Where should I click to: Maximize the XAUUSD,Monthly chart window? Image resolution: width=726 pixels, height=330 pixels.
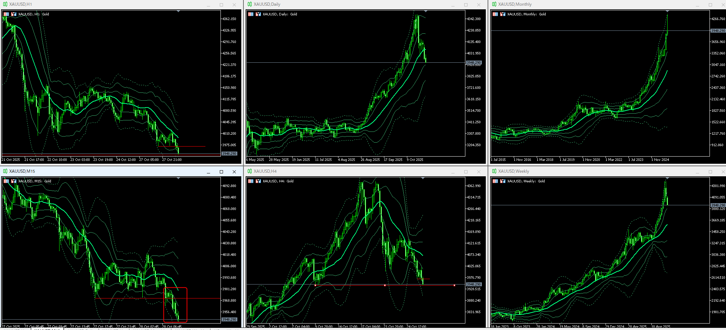pos(710,5)
